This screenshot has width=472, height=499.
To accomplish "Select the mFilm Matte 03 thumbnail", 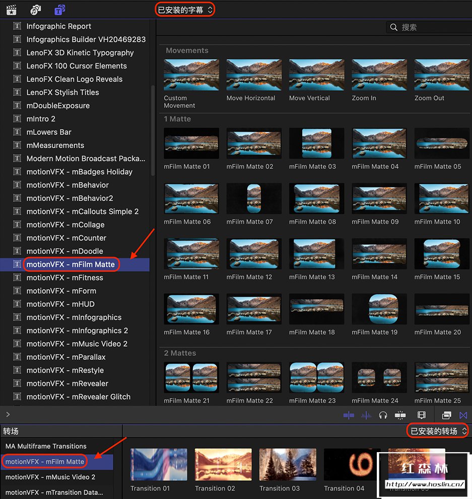I will tap(316, 143).
